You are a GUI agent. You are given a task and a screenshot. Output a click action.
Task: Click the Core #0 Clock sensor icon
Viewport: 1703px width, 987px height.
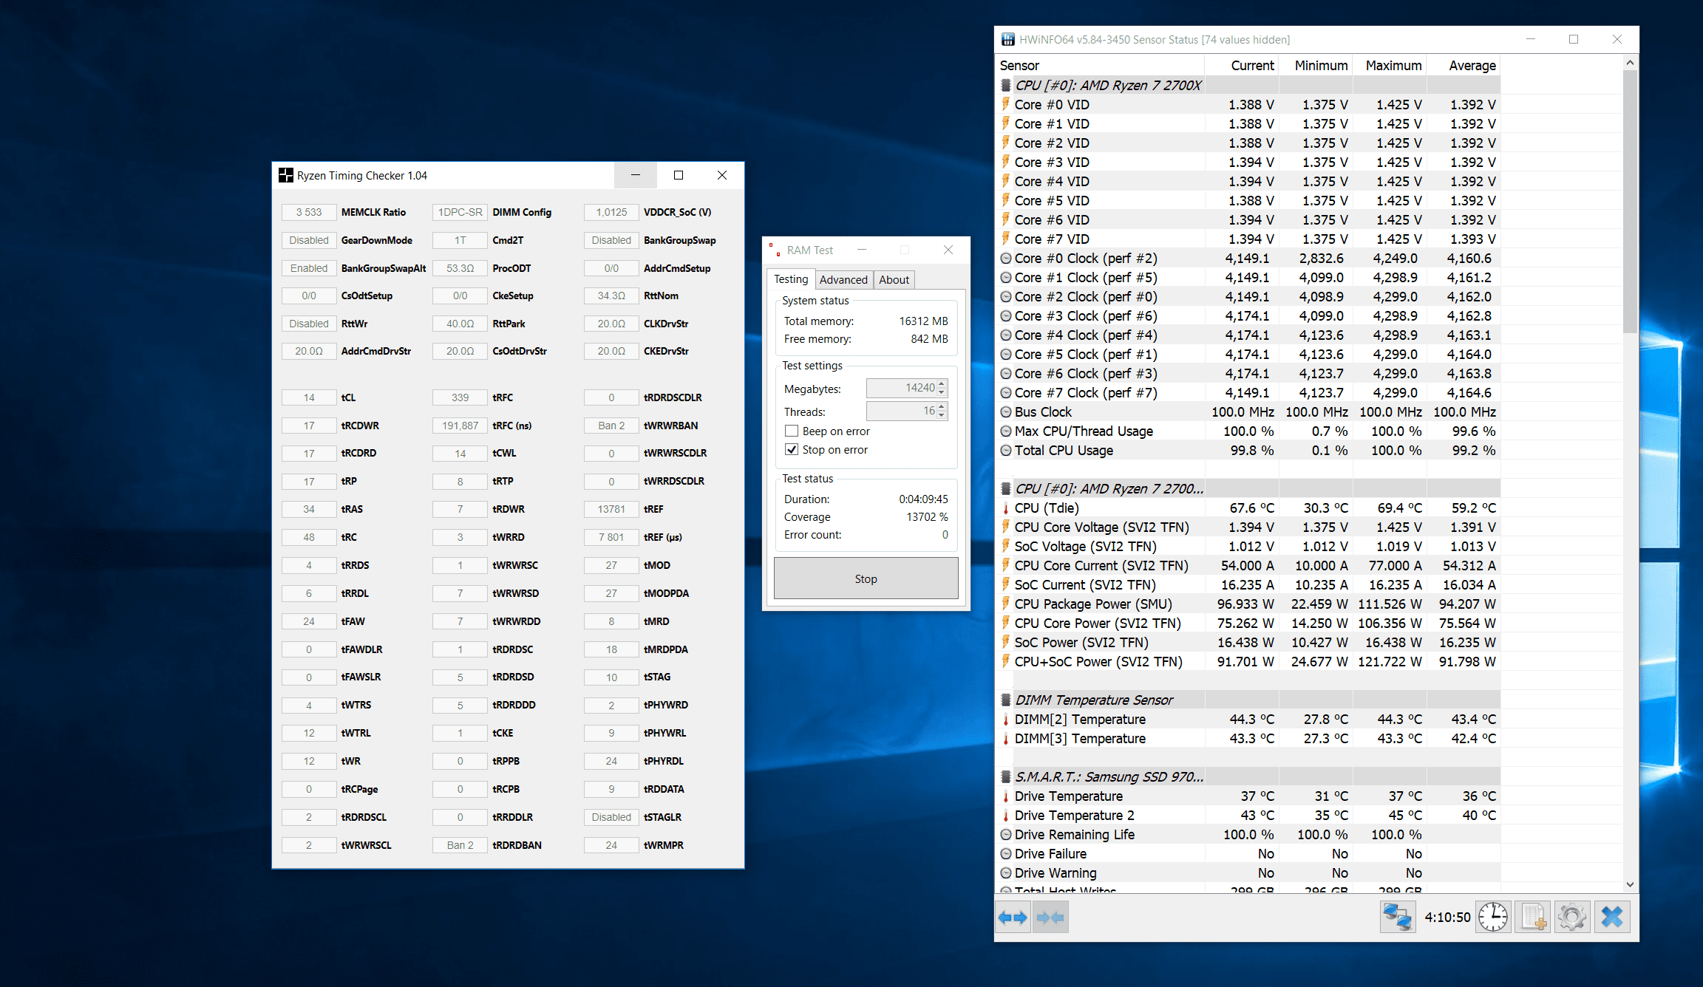tap(1006, 259)
